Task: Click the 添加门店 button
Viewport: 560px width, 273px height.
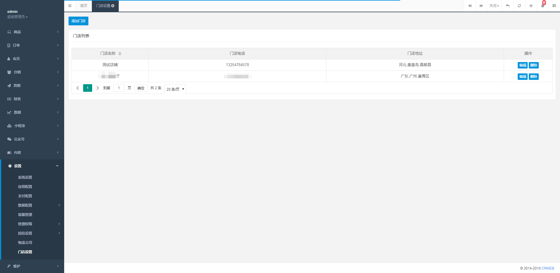Action: coord(78,21)
